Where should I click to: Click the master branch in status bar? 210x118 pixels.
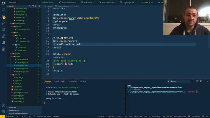point(10,117)
